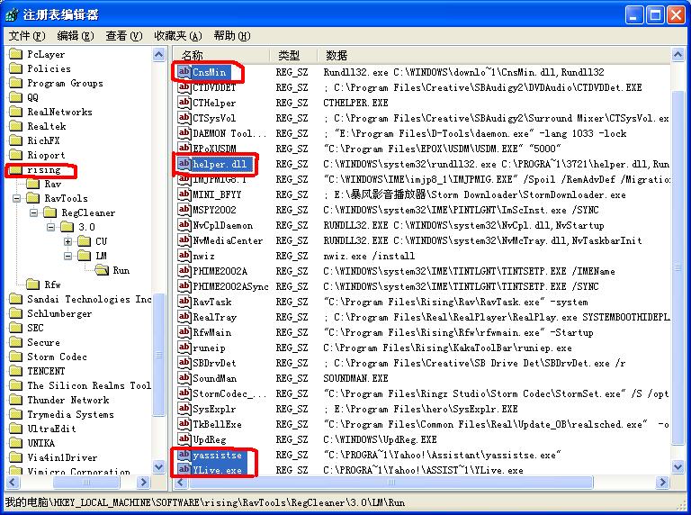The width and height of the screenshot is (691, 515).
Task: Click value list scroll down arrow
Action: pyautogui.click(x=678, y=466)
